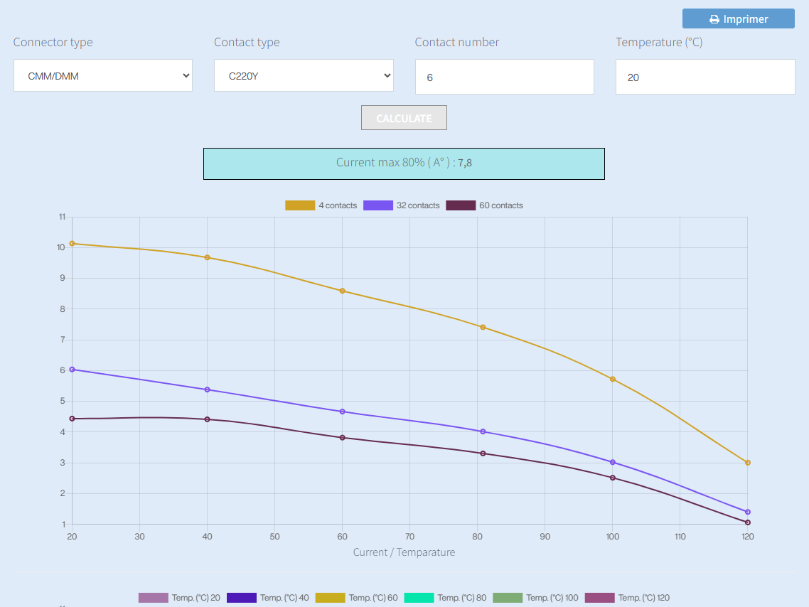Toggle the 32 contacts legend swatch
Viewport: 809px width, 607px height.
(378, 205)
